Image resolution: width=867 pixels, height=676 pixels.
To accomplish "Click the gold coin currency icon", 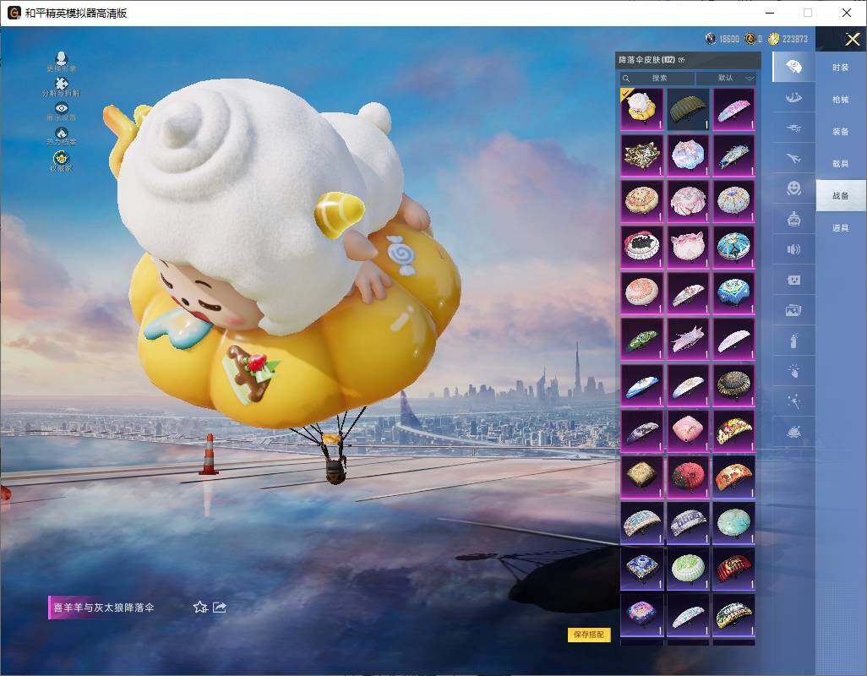I will coord(773,38).
